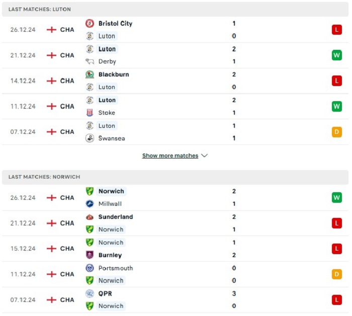This screenshot has height=316, width=352.
Task: Click the red L badge for QPR-Norwich
Action: tap(337, 300)
